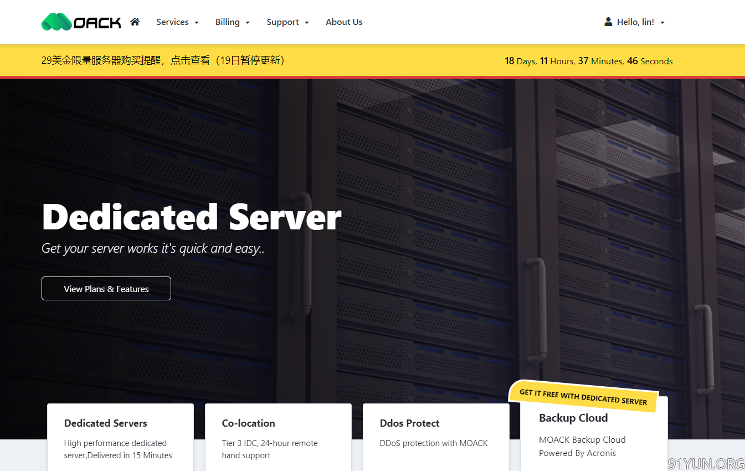Click the $29 limited server reminder notice
This screenshot has height=471, width=745.
[165, 60]
